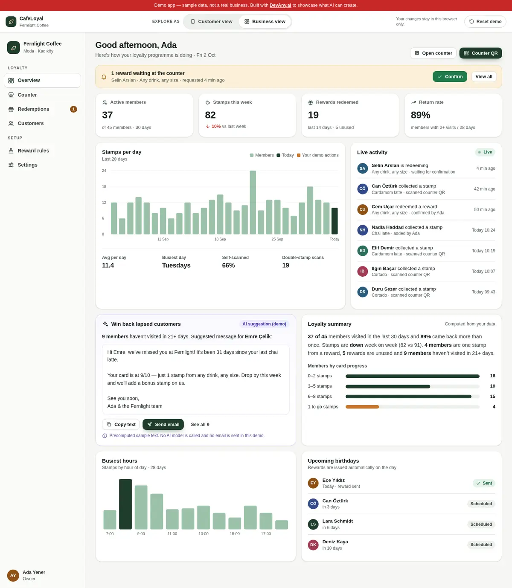Toggle the Today legend in Stamps per day
Viewport: 512px width, 588px height.
coord(285,155)
